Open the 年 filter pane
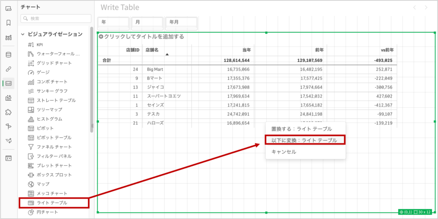The width and height of the screenshot is (438, 219). (113, 22)
